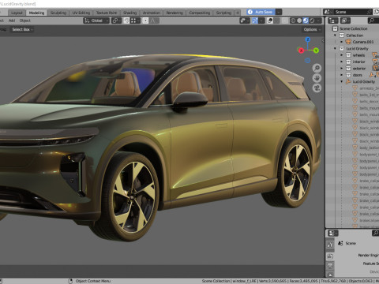The width and height of the screenshot is (379, 284).
Task: Click the pan hand viewport icon
Action: point(317,78)
